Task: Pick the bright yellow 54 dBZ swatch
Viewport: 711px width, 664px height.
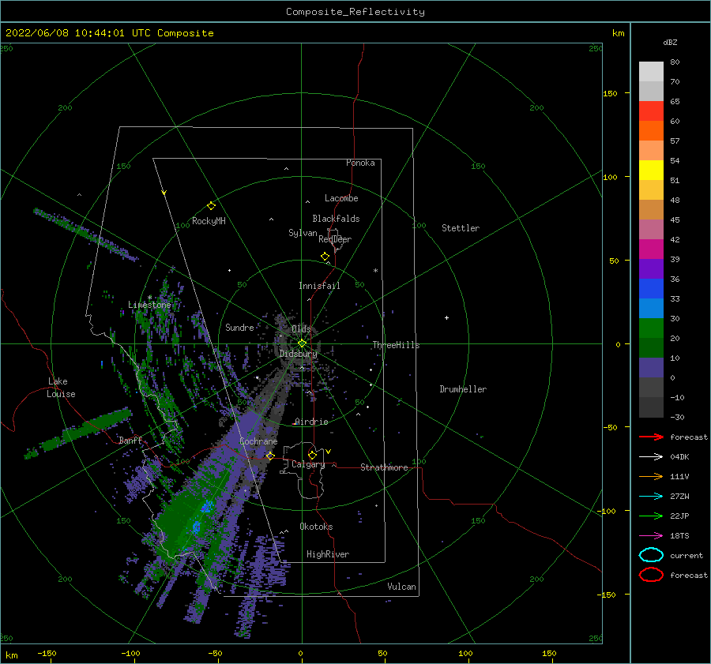Action: pos(651,170)
